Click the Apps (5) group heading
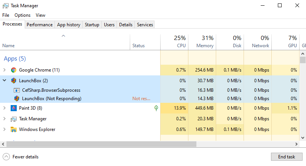Image resolution: width=306 pixels, height=166 pixels. [15, 59]
